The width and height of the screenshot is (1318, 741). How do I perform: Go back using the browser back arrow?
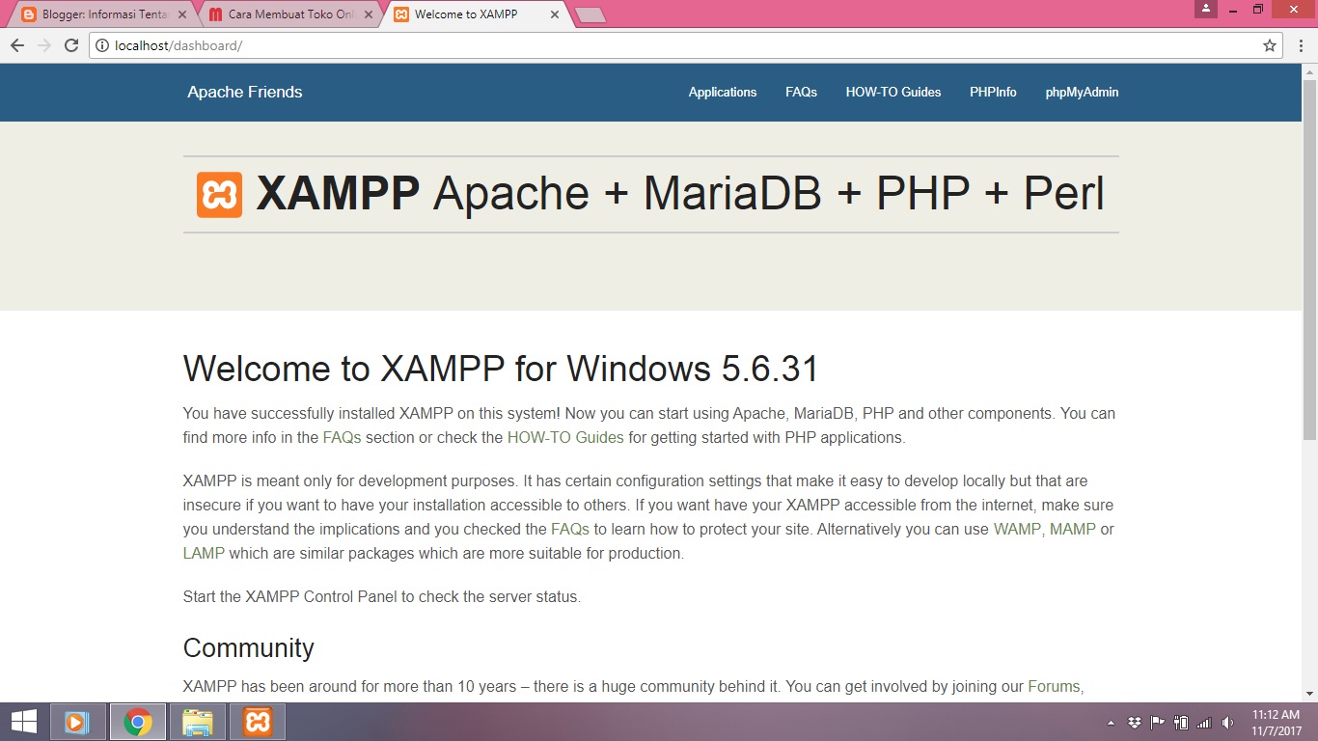coord(16,45)
